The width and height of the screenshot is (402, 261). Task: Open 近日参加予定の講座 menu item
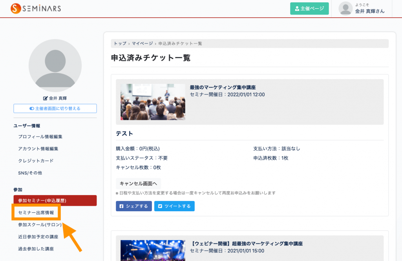38,237
